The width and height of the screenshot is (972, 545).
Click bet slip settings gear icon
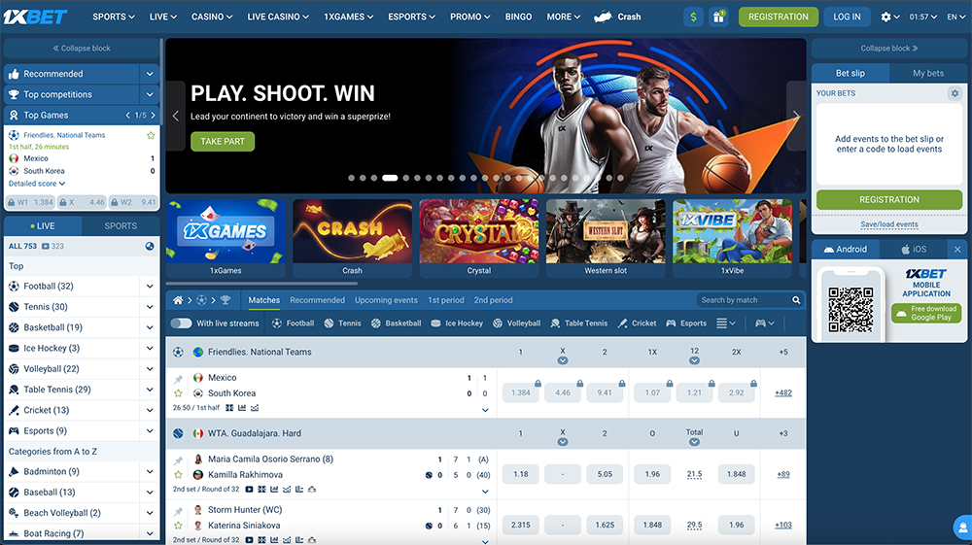point(955,93)
